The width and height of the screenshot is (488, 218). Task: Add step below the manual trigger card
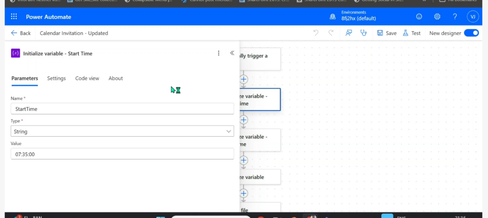click(244, 79)
